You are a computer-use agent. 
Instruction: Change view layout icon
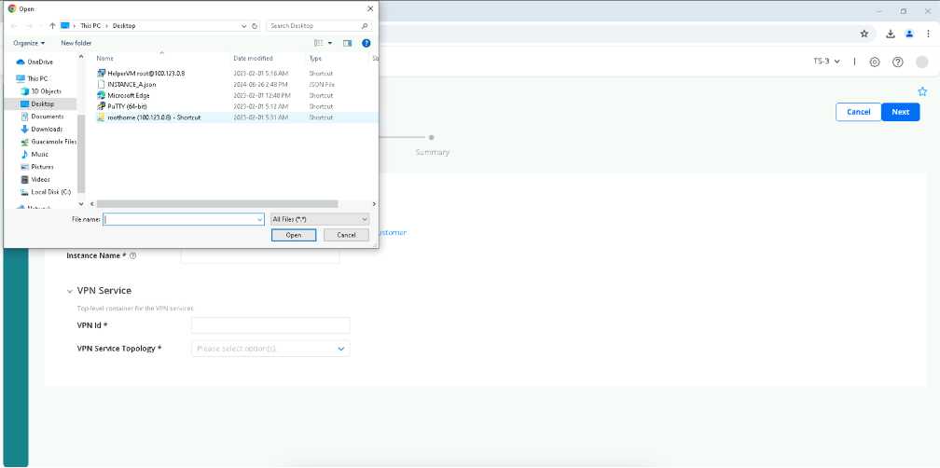[x=319, y=43]
